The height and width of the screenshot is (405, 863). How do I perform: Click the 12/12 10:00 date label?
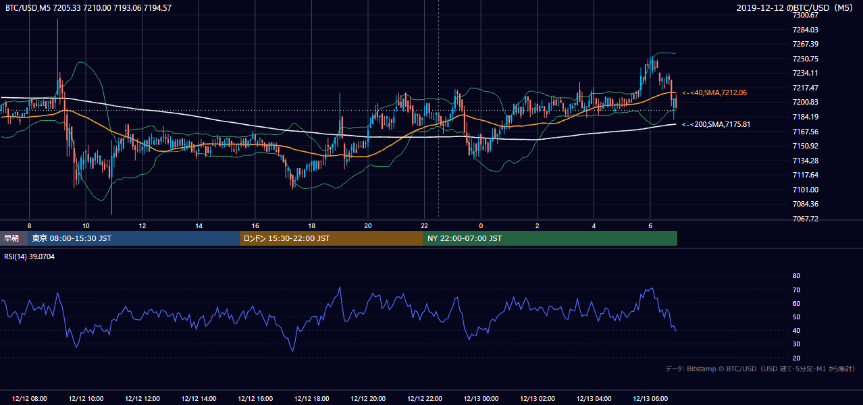pyautogui.click(x=86, y=399)
